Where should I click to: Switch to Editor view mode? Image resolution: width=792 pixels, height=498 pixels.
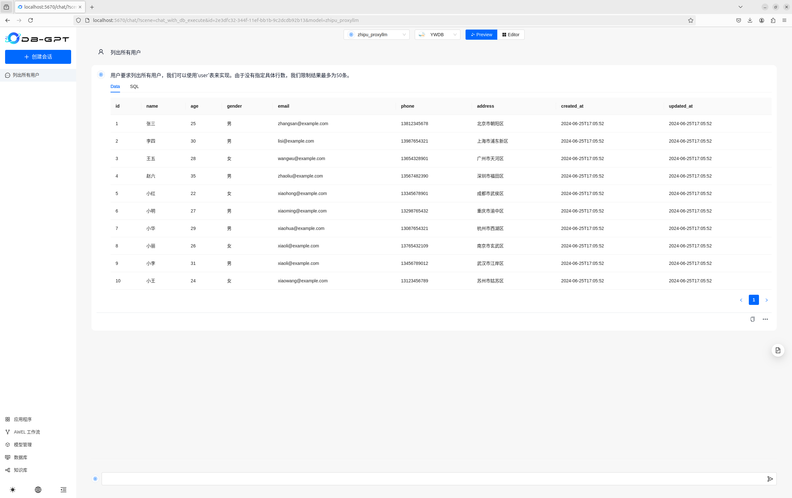[x=510, y=35]
